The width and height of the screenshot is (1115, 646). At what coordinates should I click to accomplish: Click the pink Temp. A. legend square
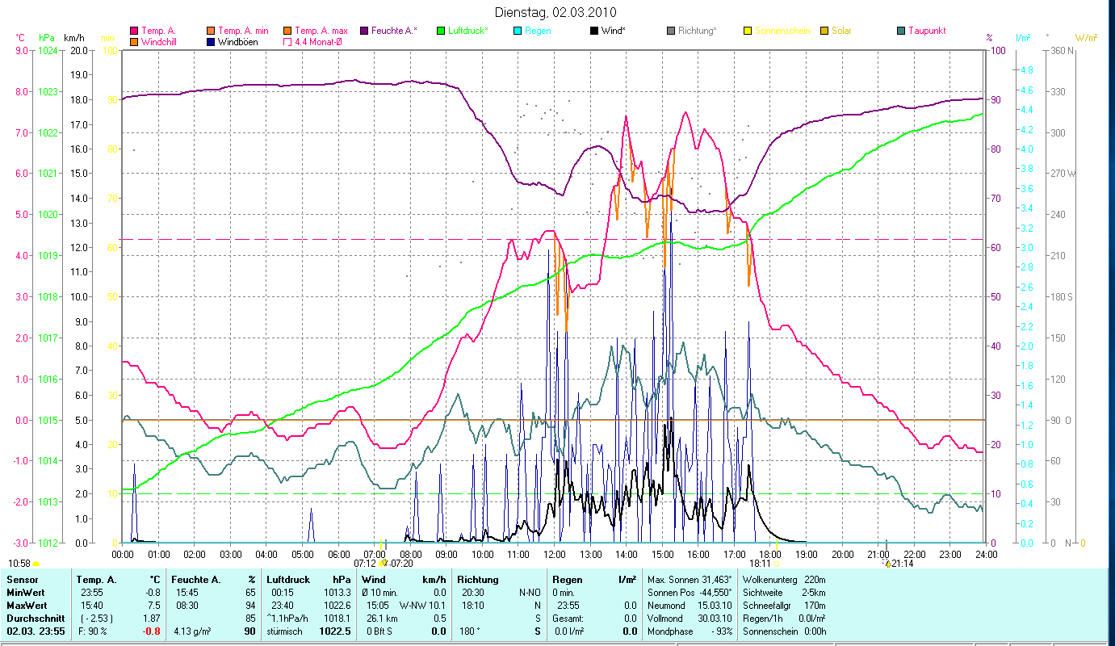pyautogui.click(x=134, y=31)
